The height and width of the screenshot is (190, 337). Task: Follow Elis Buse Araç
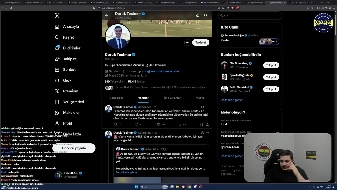[x=271, y=65]
